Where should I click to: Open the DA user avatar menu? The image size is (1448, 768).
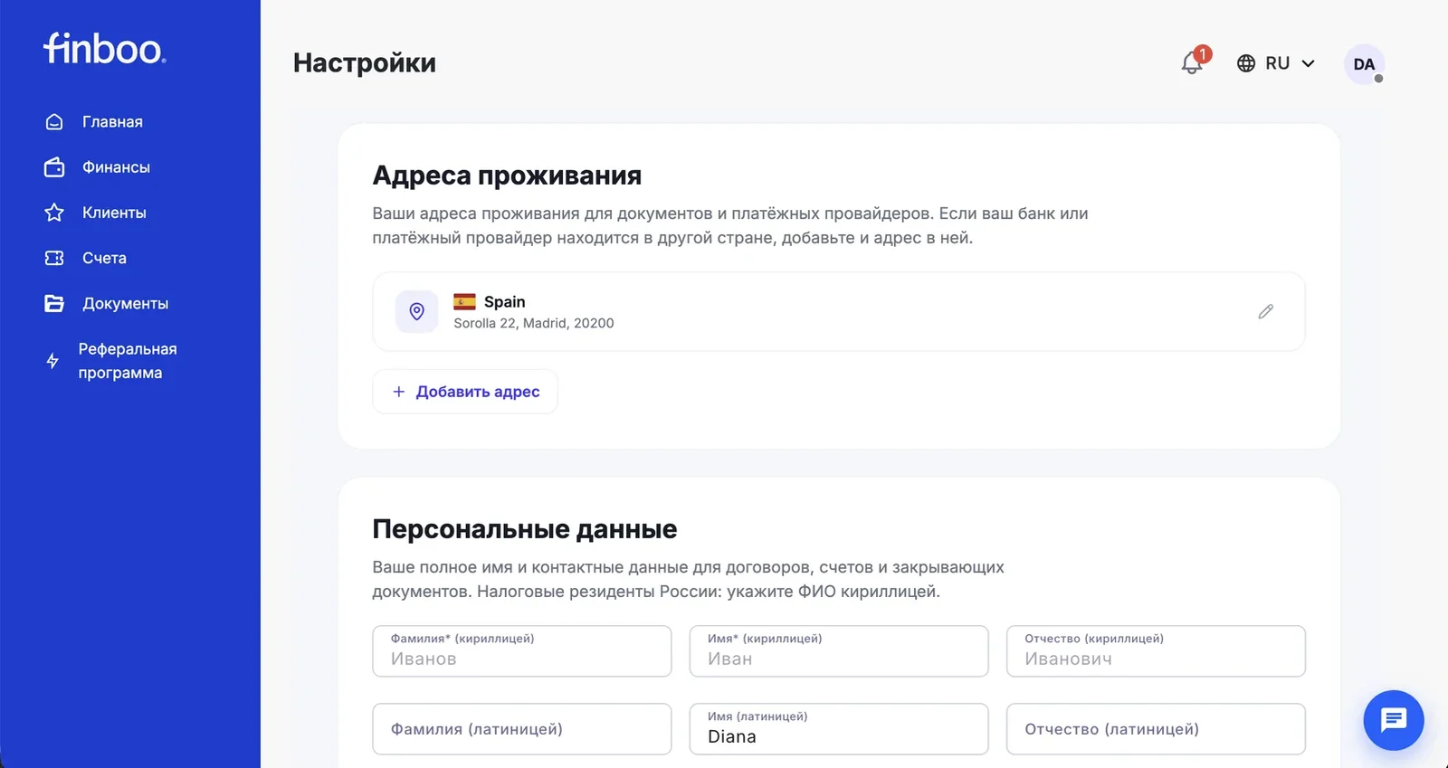coord(1364,64)
